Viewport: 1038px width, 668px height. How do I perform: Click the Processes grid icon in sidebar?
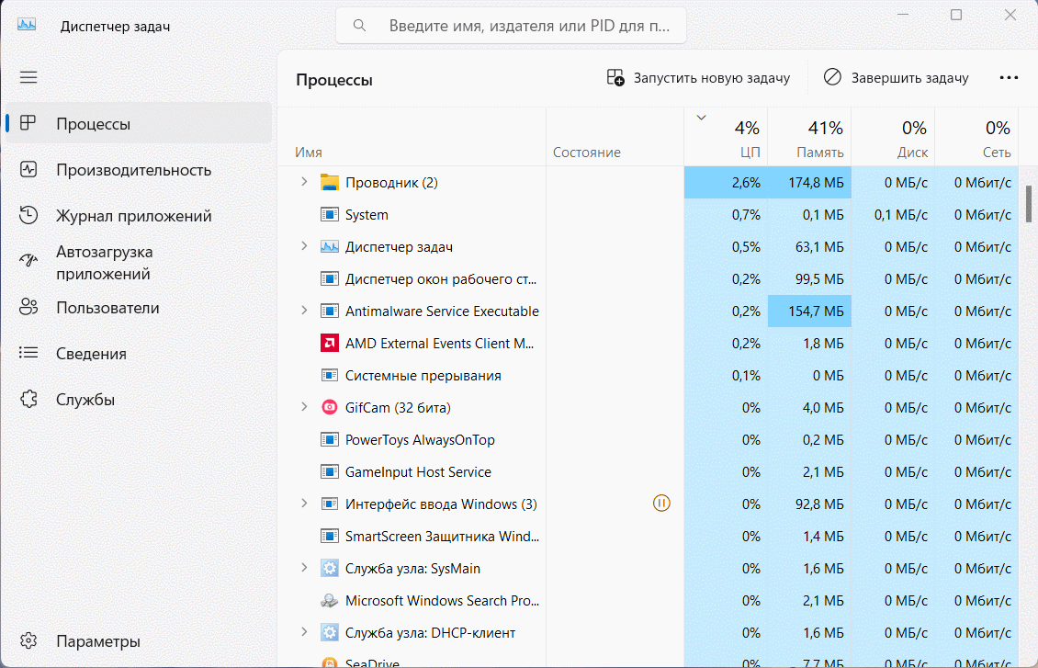(28, 123)
